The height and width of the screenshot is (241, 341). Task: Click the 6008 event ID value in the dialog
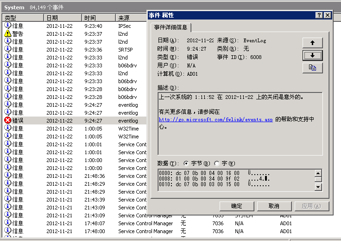(x=256, y=57)
